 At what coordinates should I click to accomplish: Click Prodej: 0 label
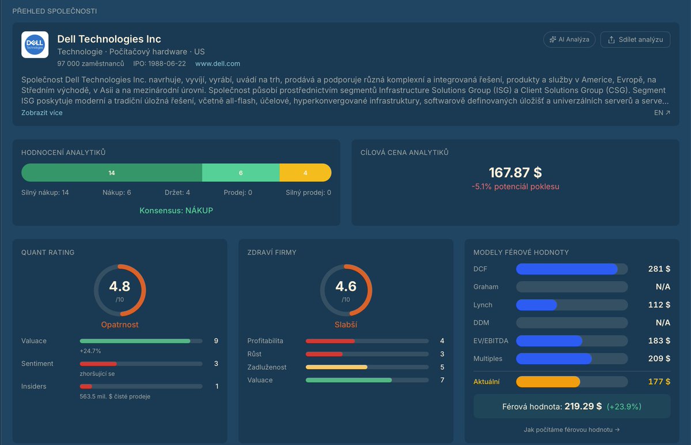238,193
